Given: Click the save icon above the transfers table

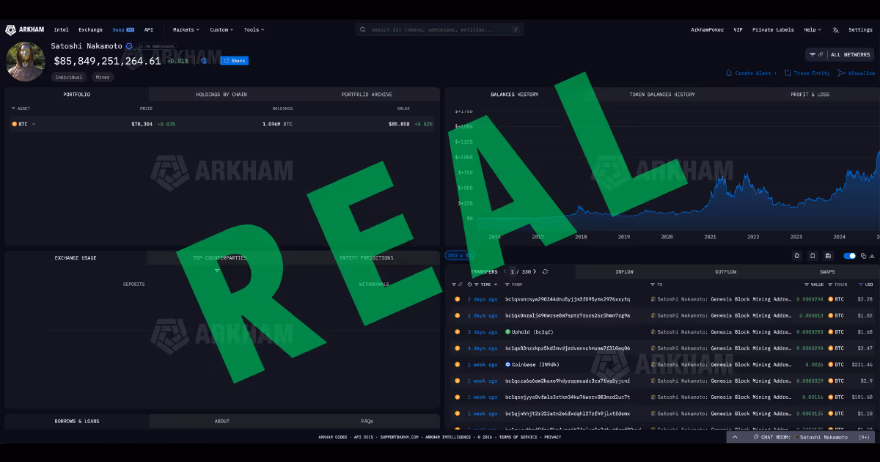Looking at the screenshot, I should [x=828, y=256].
